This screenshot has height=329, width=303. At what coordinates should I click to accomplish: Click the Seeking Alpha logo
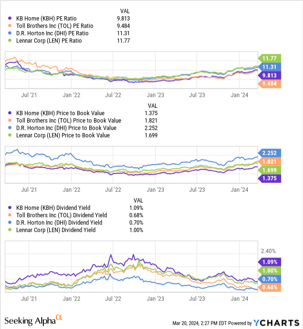point(33,320)
